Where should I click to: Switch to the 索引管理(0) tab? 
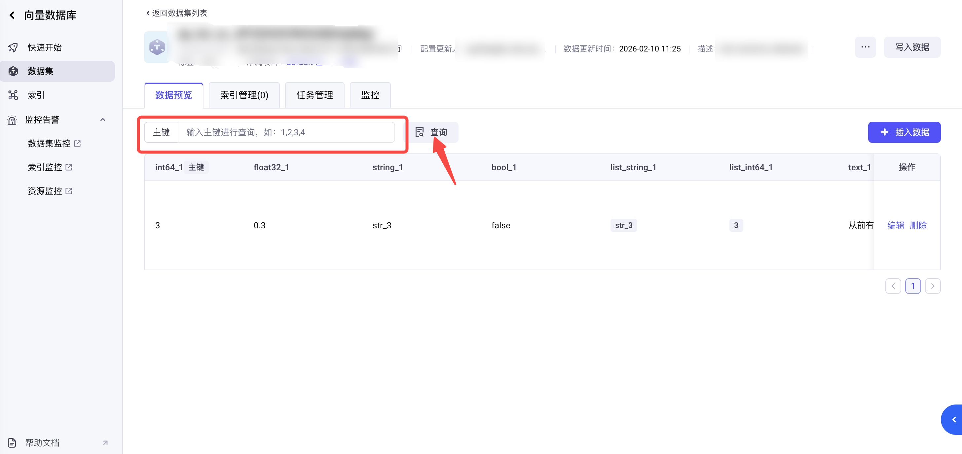click(x=244, y=95)
